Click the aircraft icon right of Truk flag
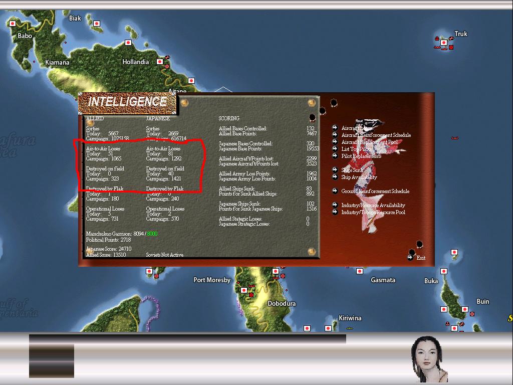This screenshot has height=385, width=513. tap(451, 39)
